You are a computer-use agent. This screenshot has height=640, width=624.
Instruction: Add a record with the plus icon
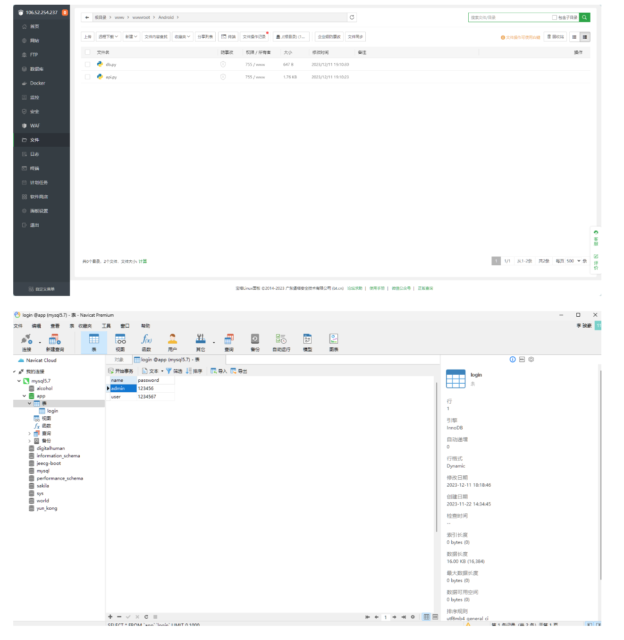(x=110, y=617)
